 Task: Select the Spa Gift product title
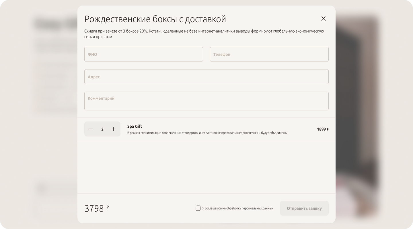point(135,126)
